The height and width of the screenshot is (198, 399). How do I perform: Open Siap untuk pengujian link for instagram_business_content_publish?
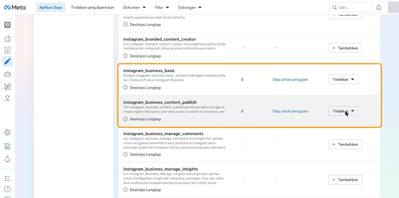pyautogui.click(x=290, y=111)
